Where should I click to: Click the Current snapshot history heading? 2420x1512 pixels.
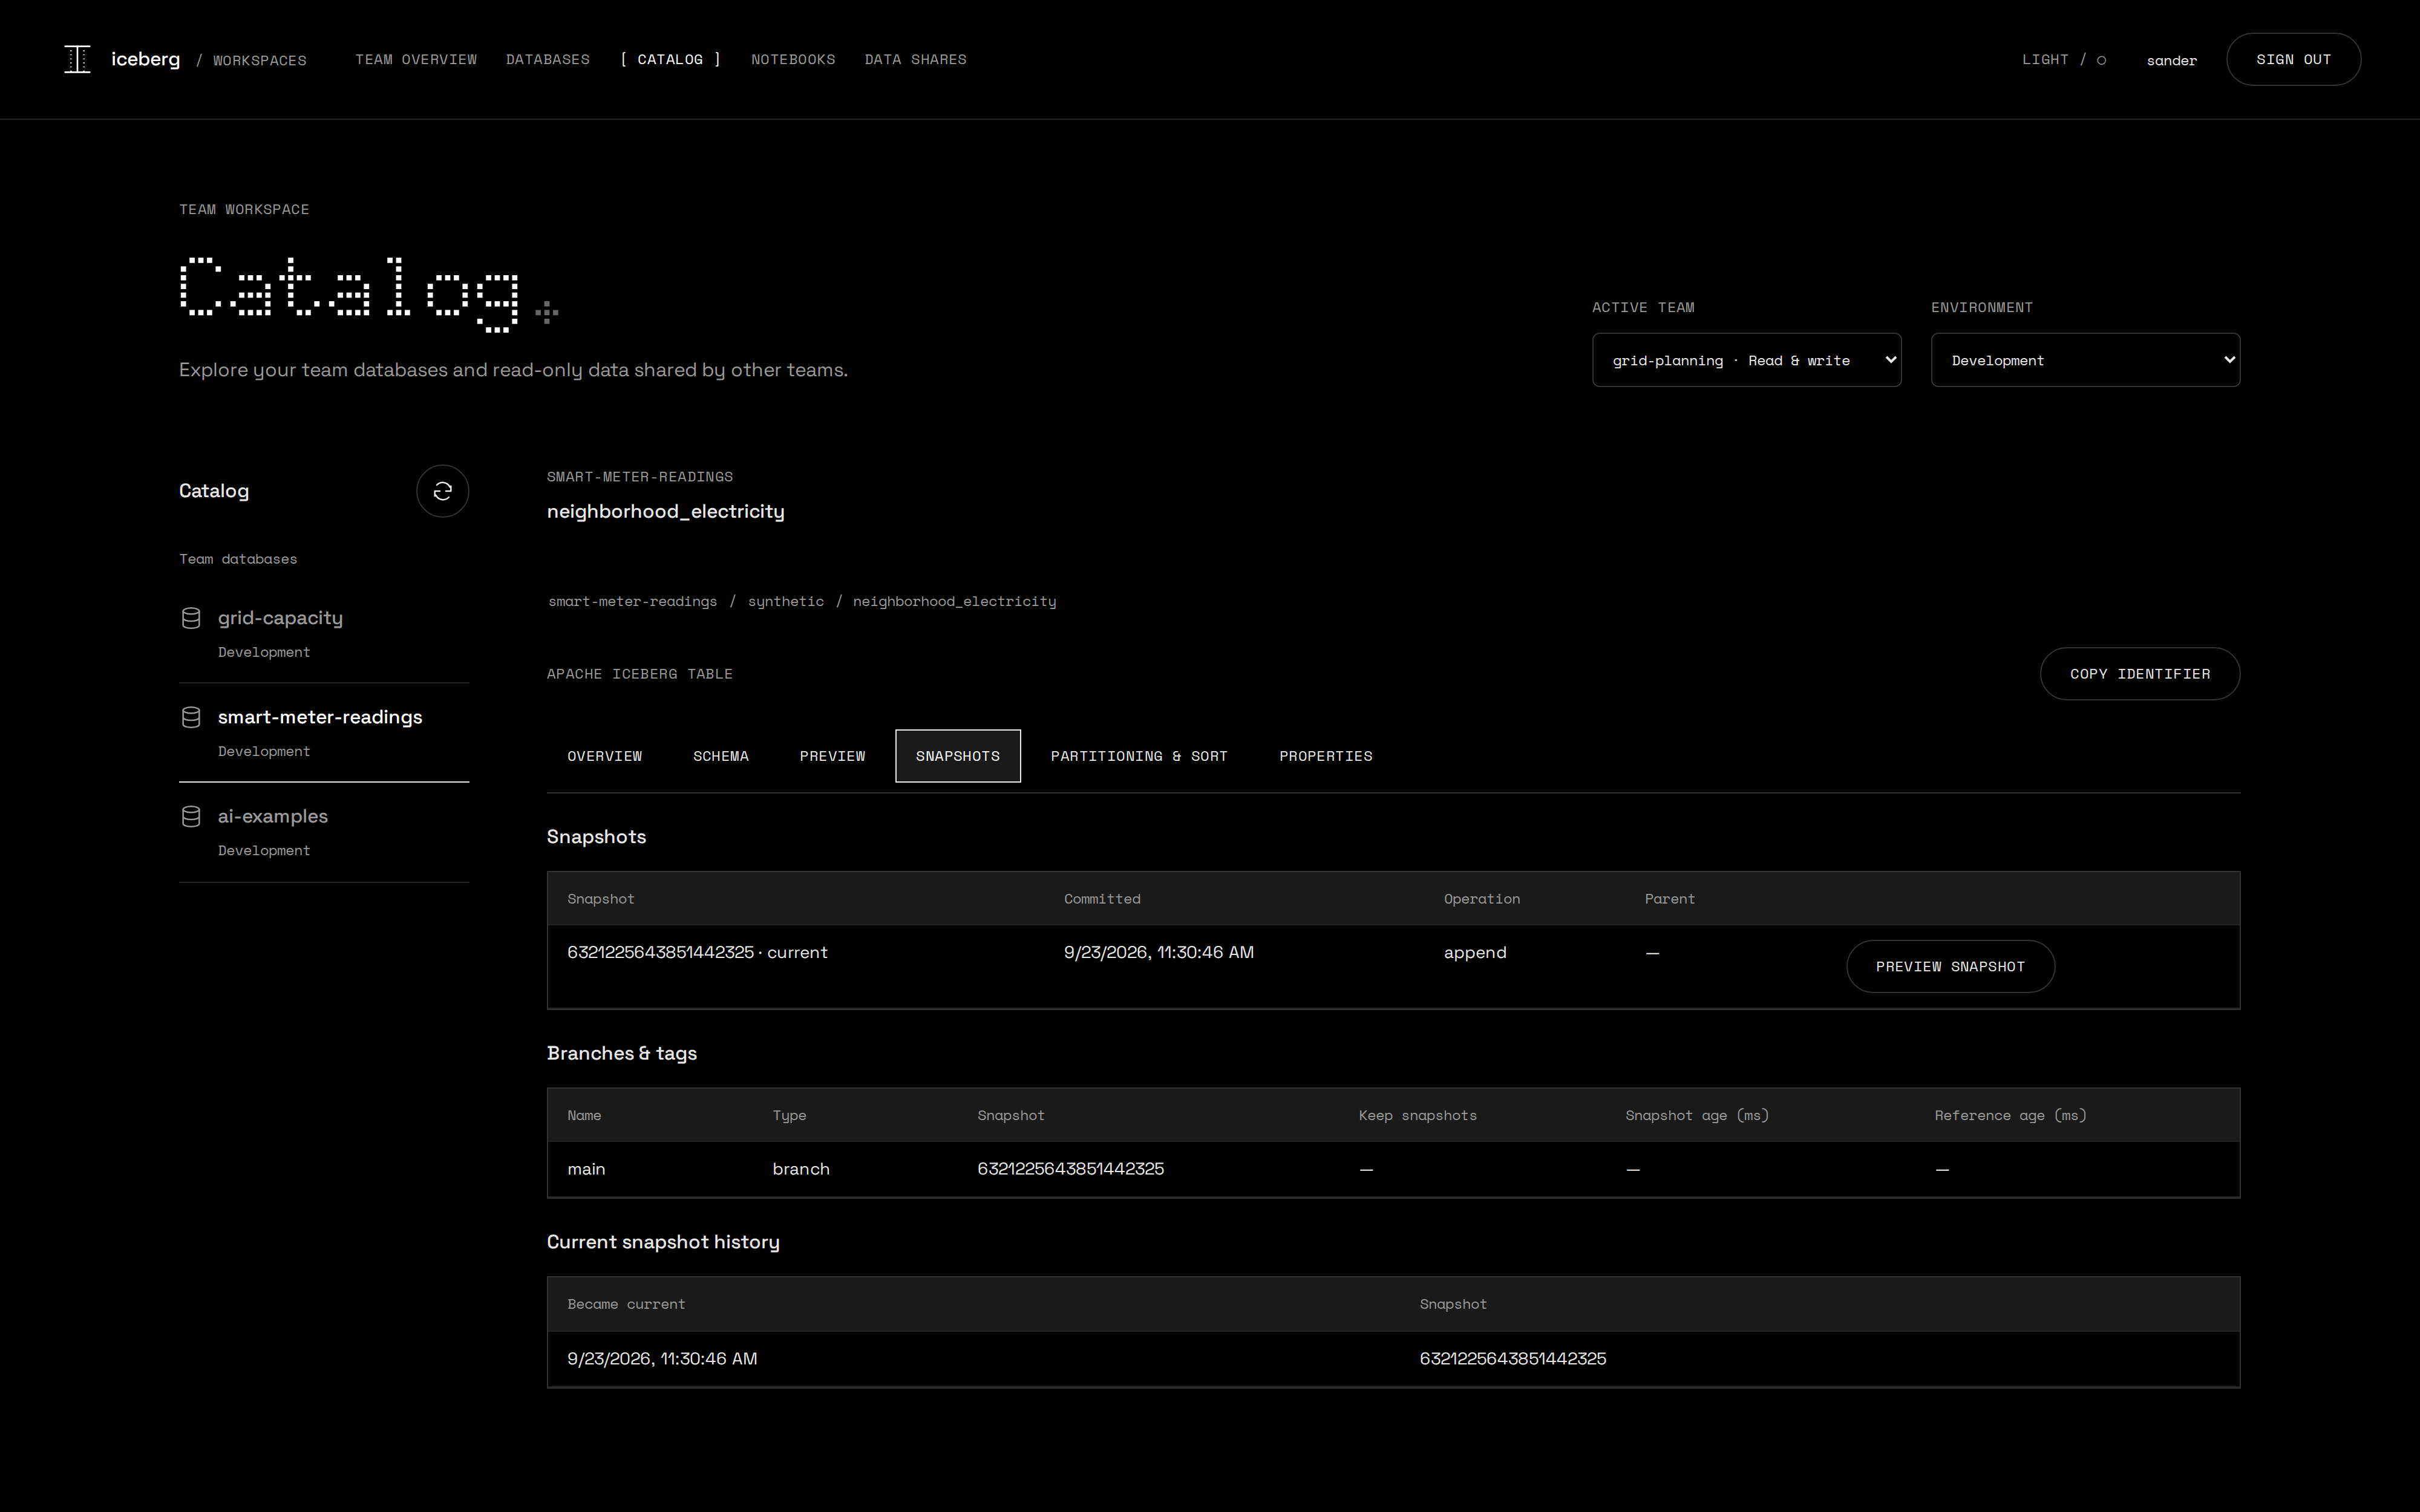pyautogui.click(x=663, y=1242)
